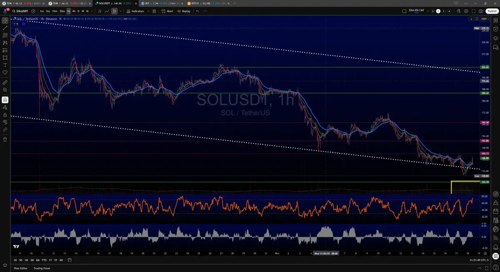500x272 pixels.
Task: Open the chart patterns tool
Action: coord(5,42)
